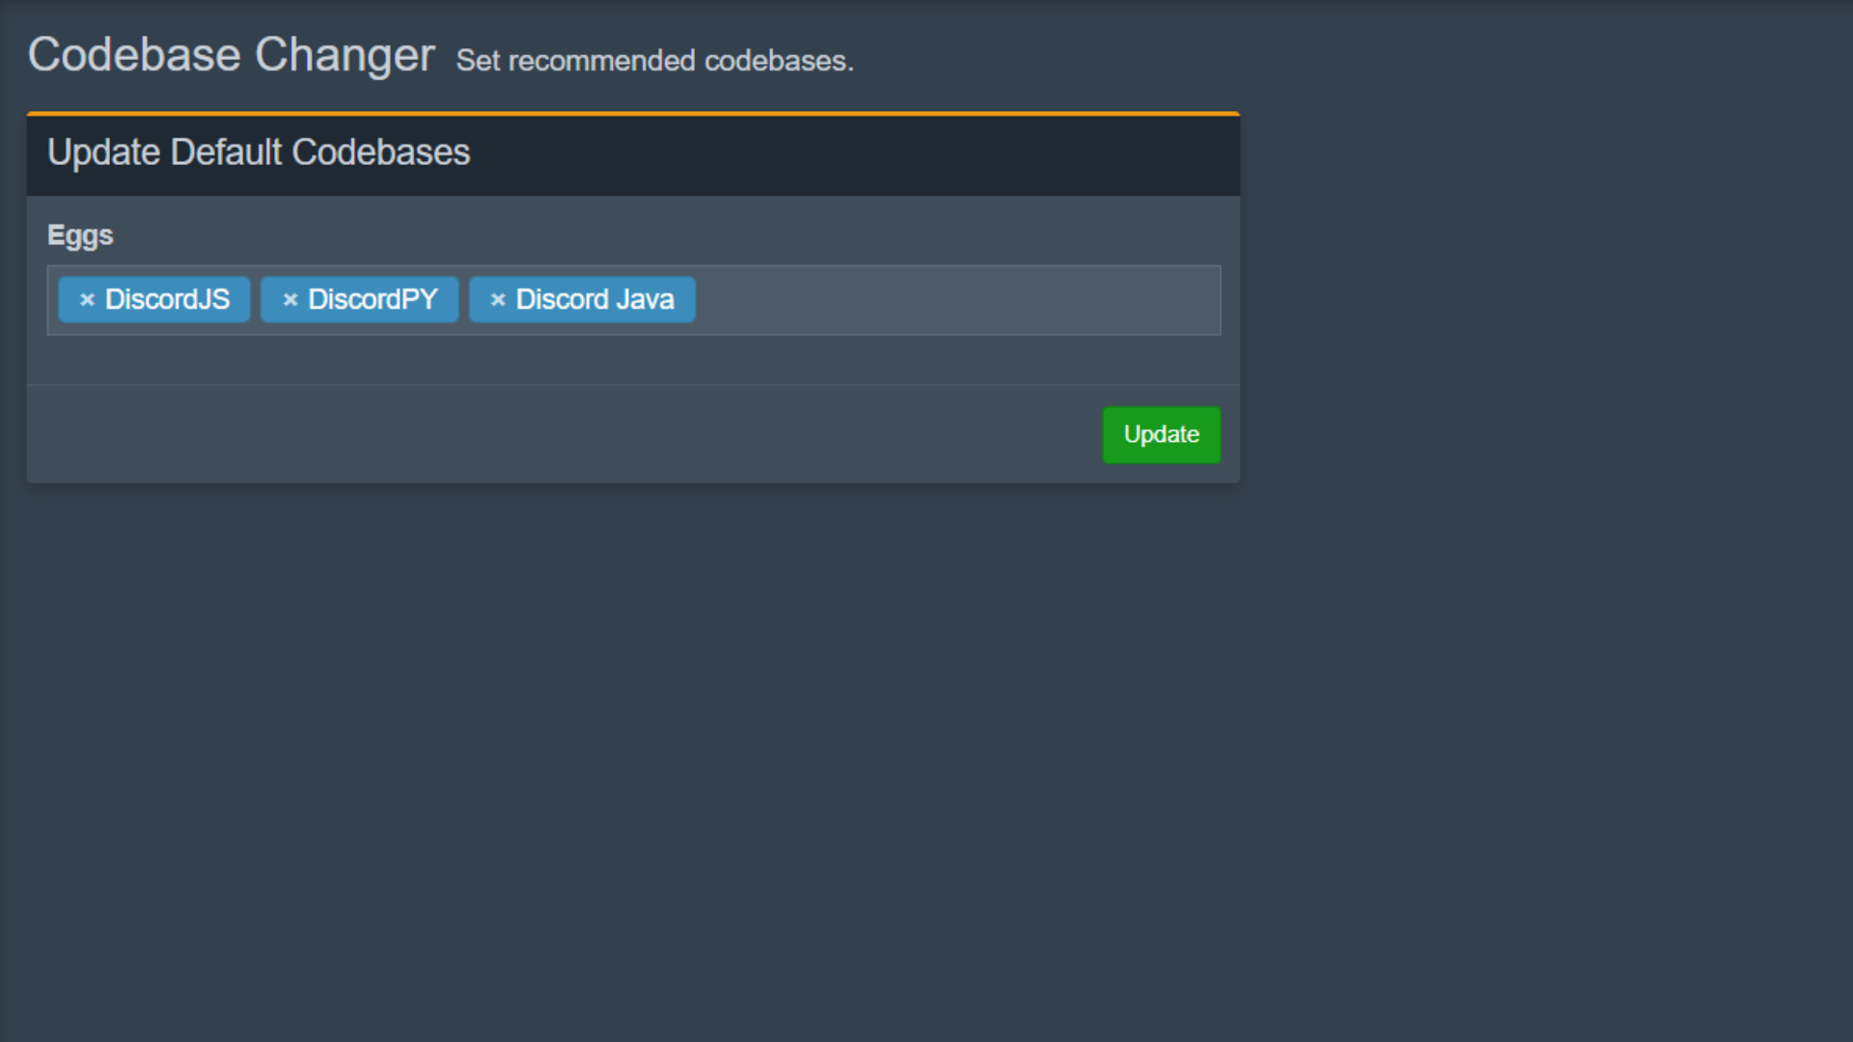Click empty footer area left of Update

tap(560, 435)
